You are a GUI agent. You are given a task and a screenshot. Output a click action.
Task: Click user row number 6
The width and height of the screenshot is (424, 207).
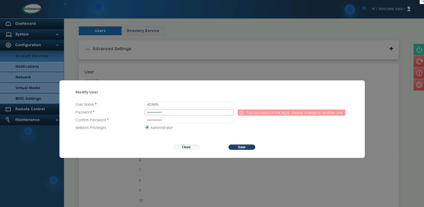[x=240, y=160]
